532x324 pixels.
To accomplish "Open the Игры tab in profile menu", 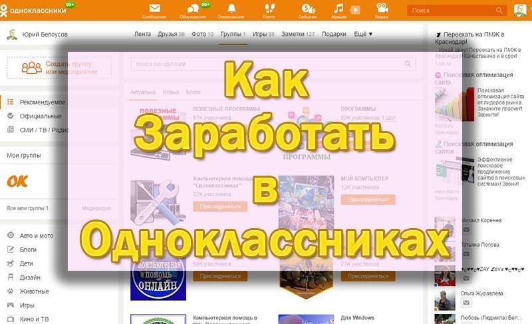I will [x=263, y=34].
